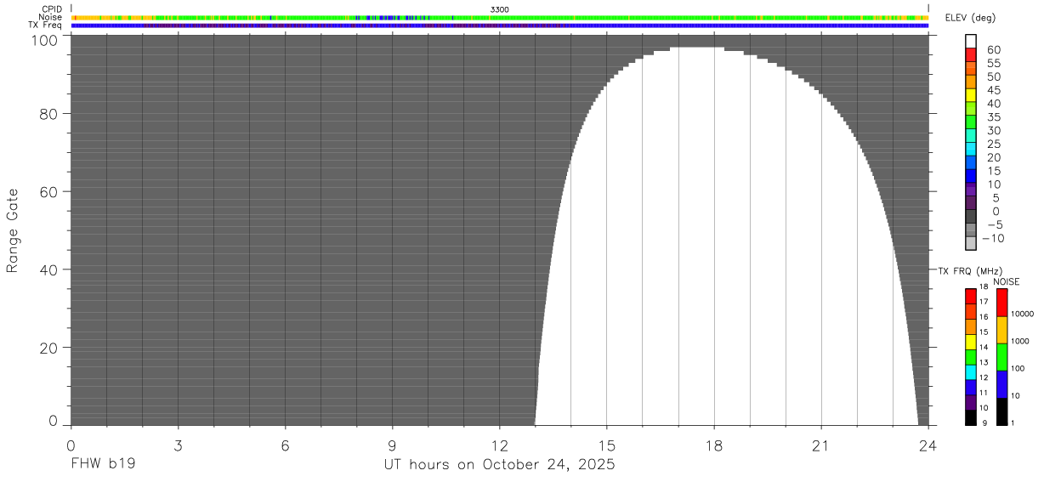The width and height of the screenshot is (1044, 482).
Task: Click x-axis tick label 15
Action: coord(606,445)
